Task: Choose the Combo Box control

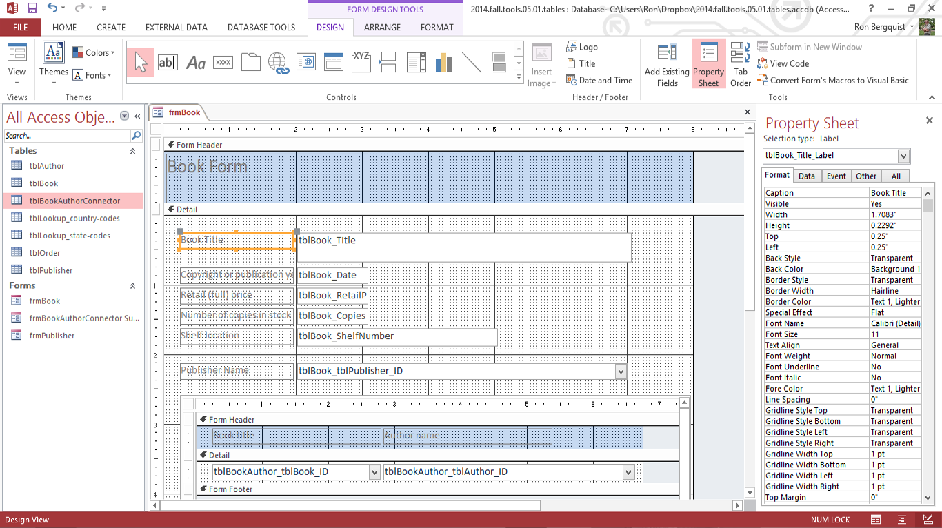Action: 416,63
